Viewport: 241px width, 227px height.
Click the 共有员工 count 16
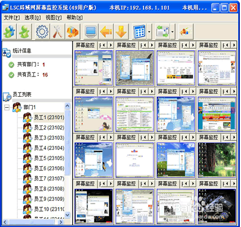(45, 75)
